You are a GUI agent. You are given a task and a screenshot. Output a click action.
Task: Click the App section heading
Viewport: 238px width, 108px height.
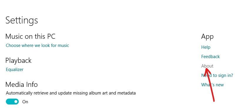(207, 37)
